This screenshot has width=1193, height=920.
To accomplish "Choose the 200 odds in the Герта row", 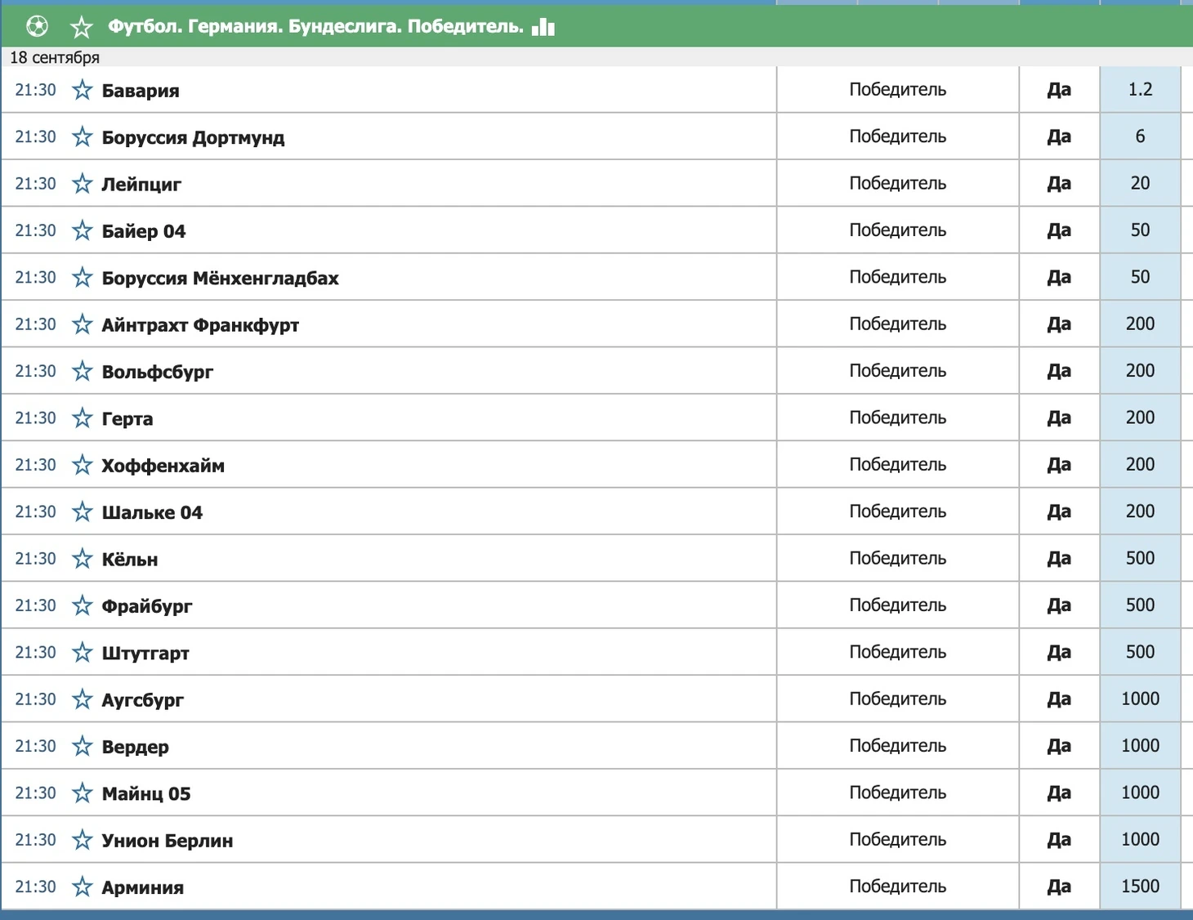I will tap(1140, 418).
